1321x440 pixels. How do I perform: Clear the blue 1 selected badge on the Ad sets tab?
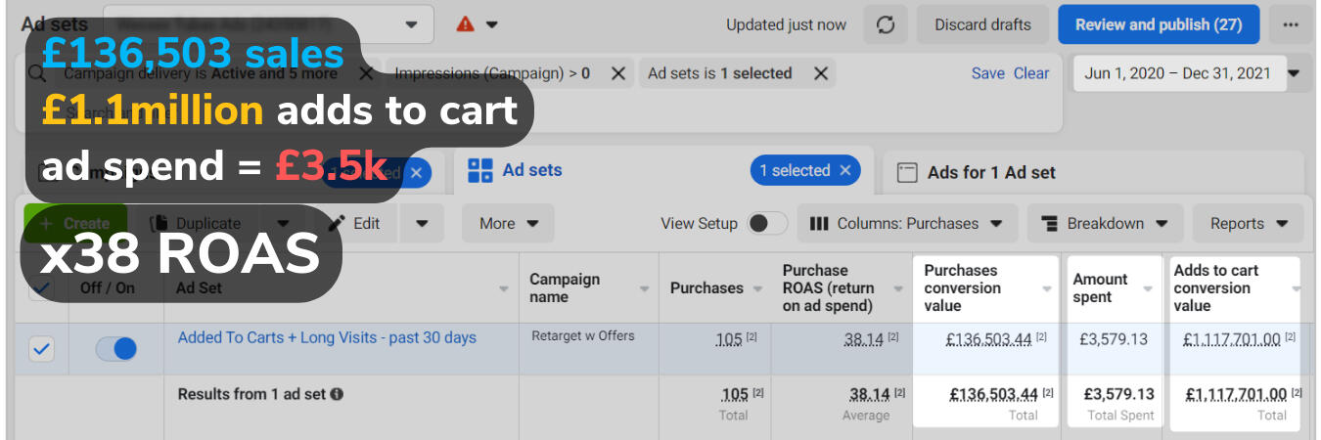(x=844, y=170)
